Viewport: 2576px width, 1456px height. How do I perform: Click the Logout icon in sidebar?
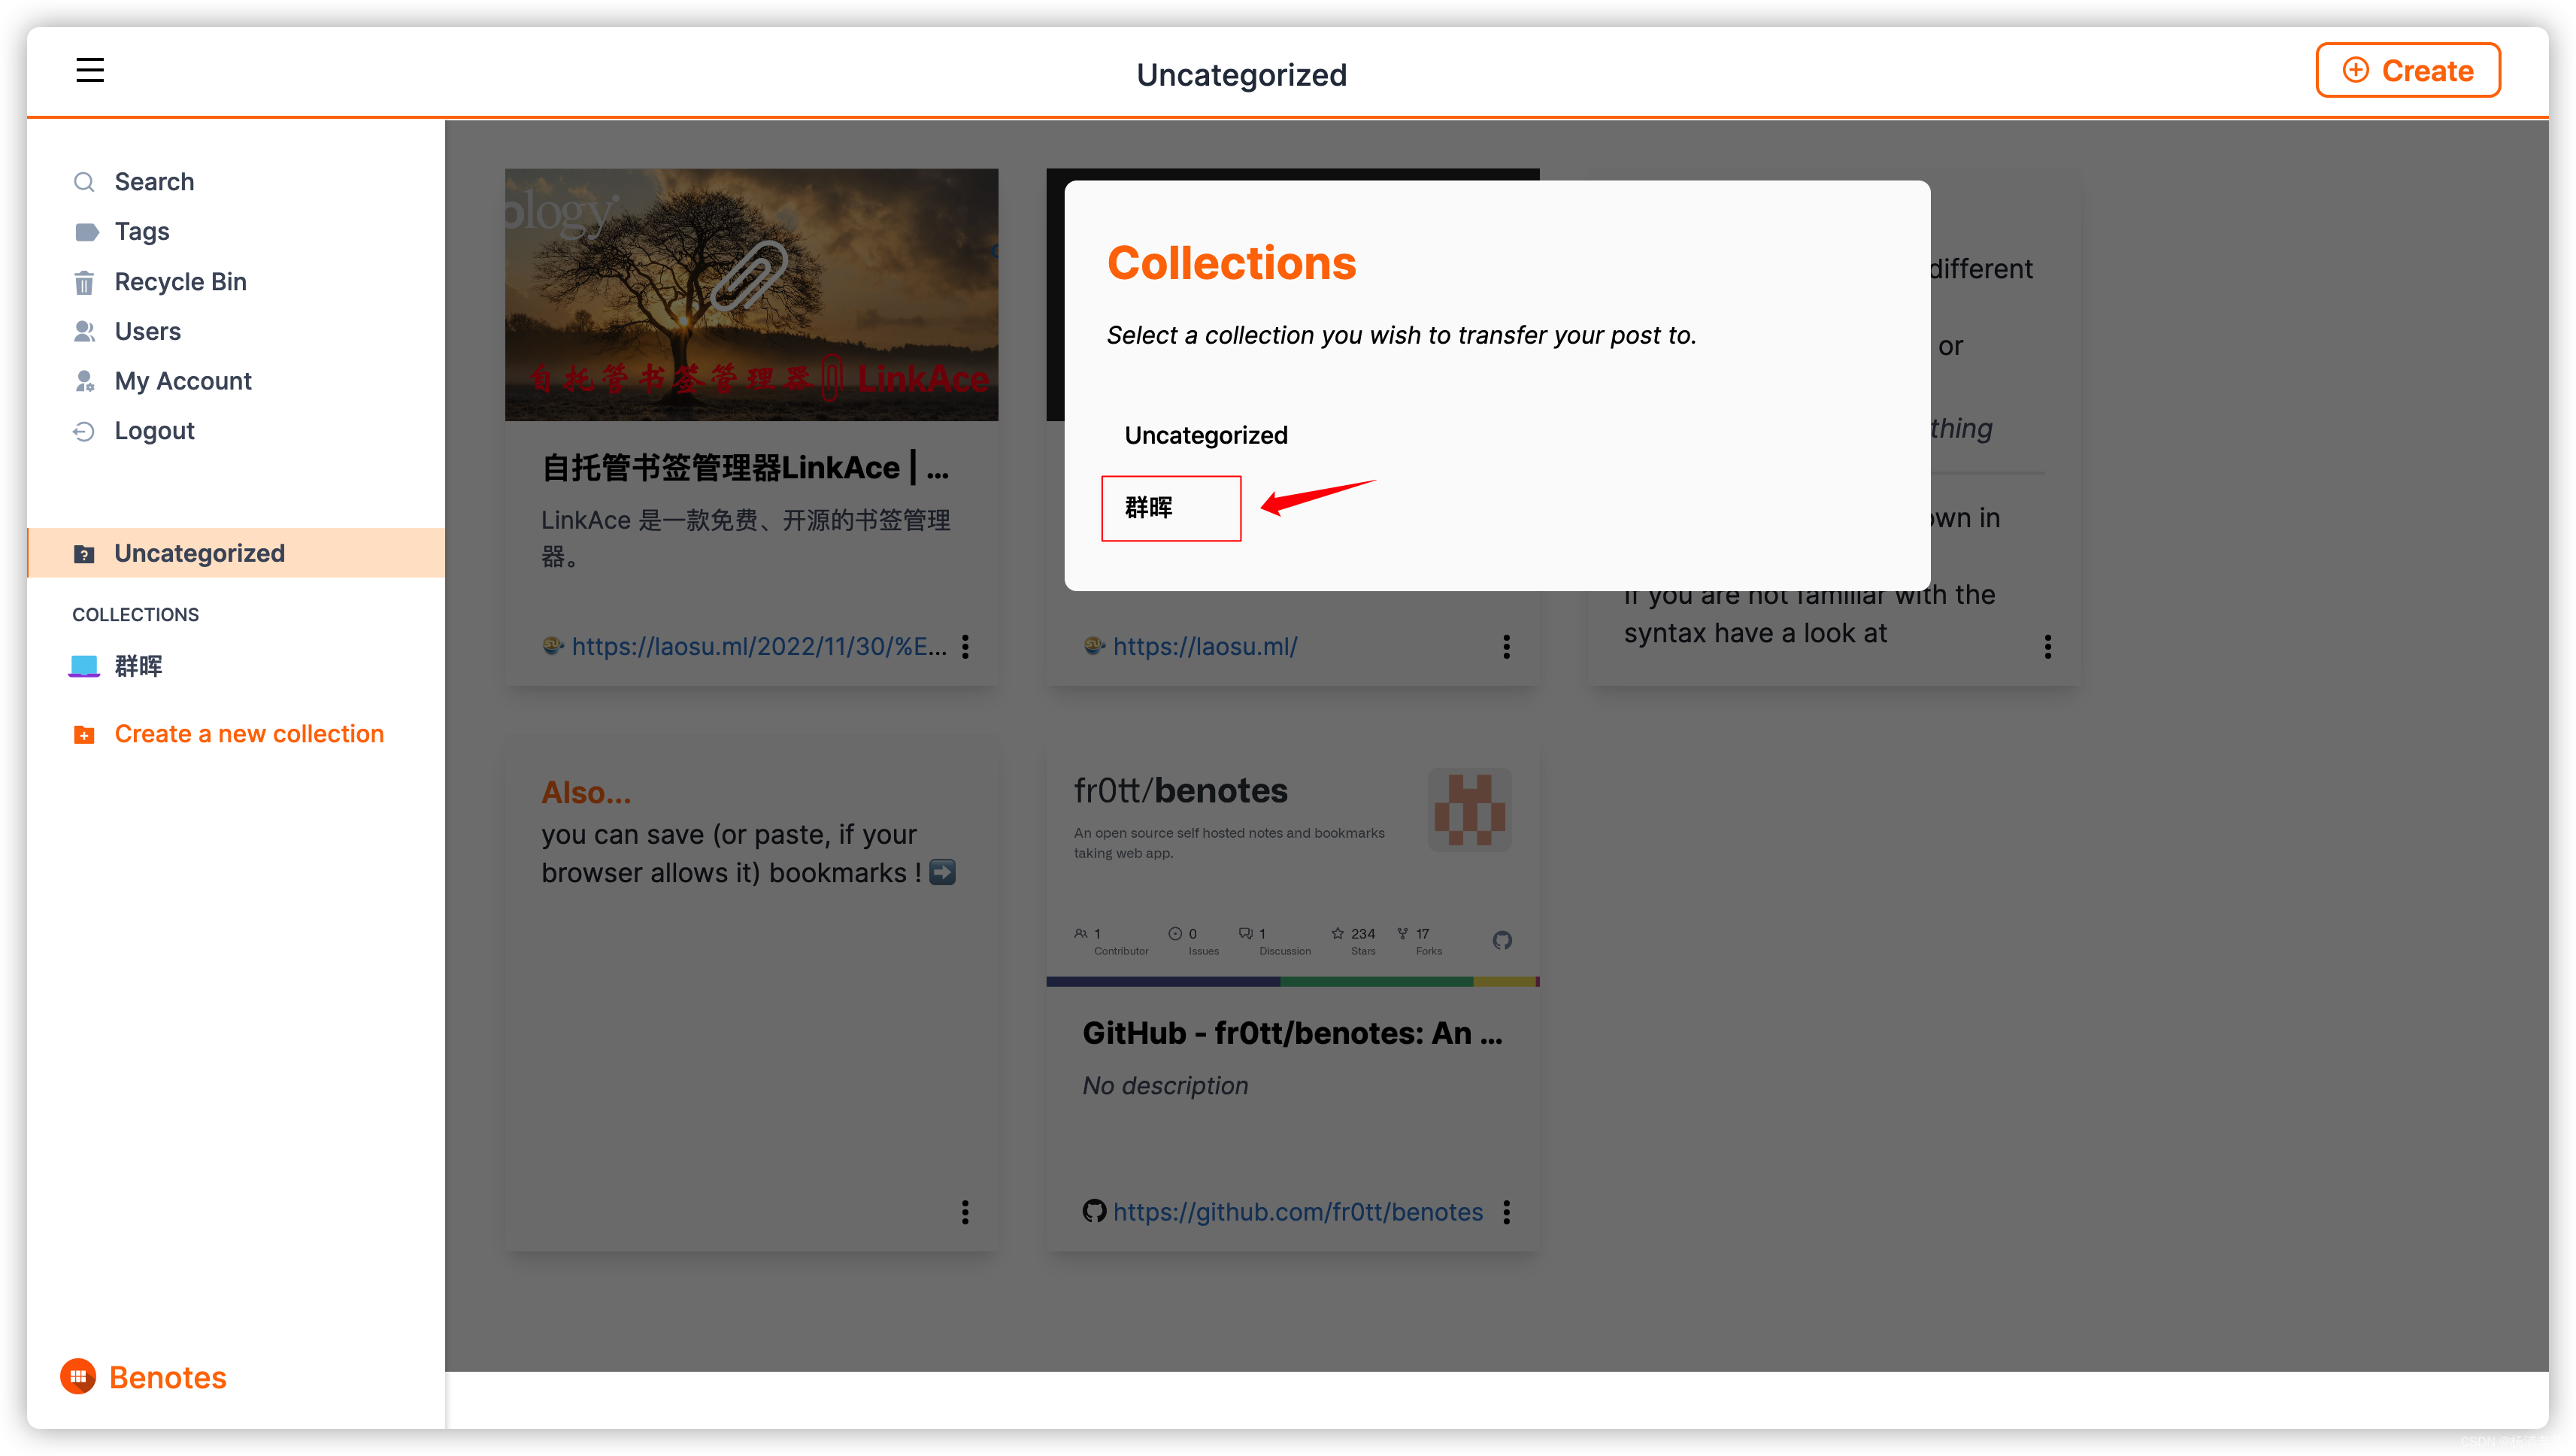point(85,430)
